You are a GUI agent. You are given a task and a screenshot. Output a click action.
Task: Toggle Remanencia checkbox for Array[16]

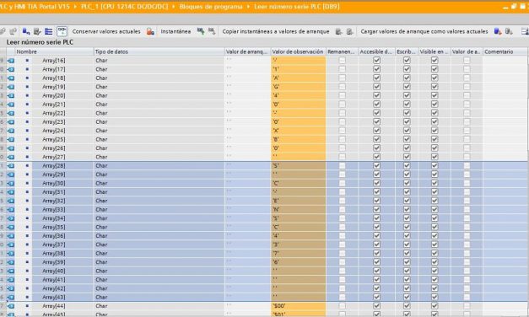tap(342, 61)
